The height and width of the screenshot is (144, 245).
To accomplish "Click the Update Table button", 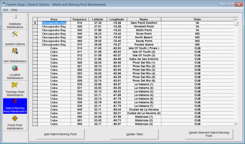I will coord(134,134).
